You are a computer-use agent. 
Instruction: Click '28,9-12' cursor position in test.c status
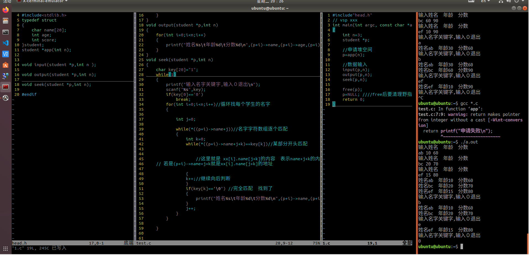coord(284,243)
